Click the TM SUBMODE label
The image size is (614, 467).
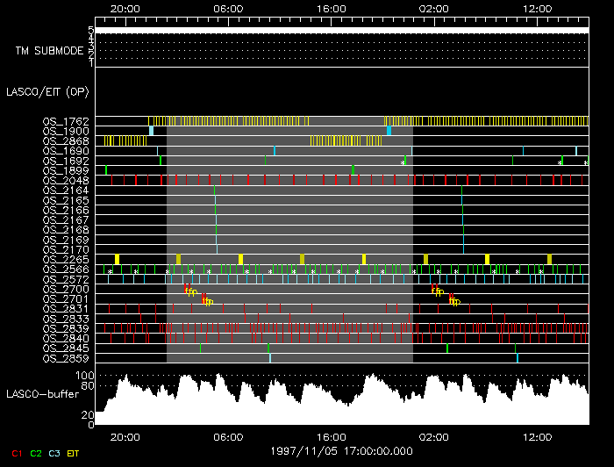click(50, 51)
